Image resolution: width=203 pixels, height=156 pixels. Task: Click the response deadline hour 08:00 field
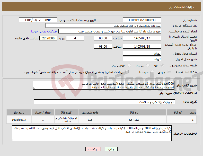click(103, 38)
